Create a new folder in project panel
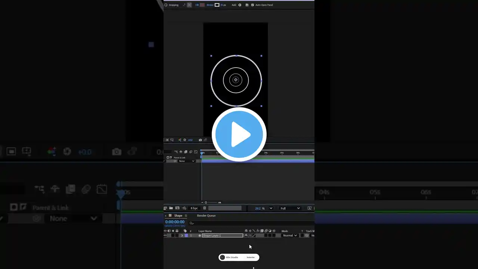The width and height of the screenshot is (478, 269). 171,208
